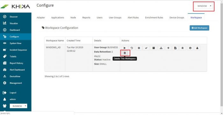Click the tag icon beside Tickets
Screen dimensions: 223x115
point(5,56)
